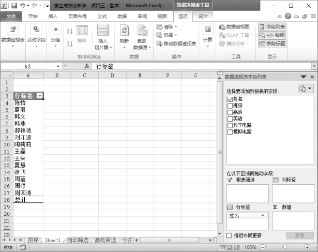This screenshot has height=252, width=318.
Task: Sort ascending A to Z icon
Action: click(x=70, y=31)
